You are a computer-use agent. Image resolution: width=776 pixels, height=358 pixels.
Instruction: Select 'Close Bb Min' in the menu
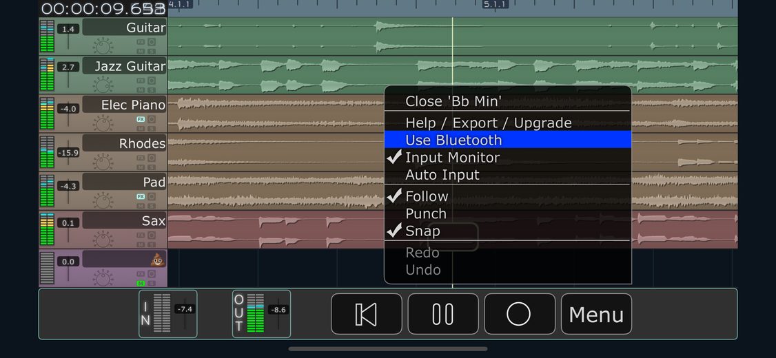click(x=508, y=101)
